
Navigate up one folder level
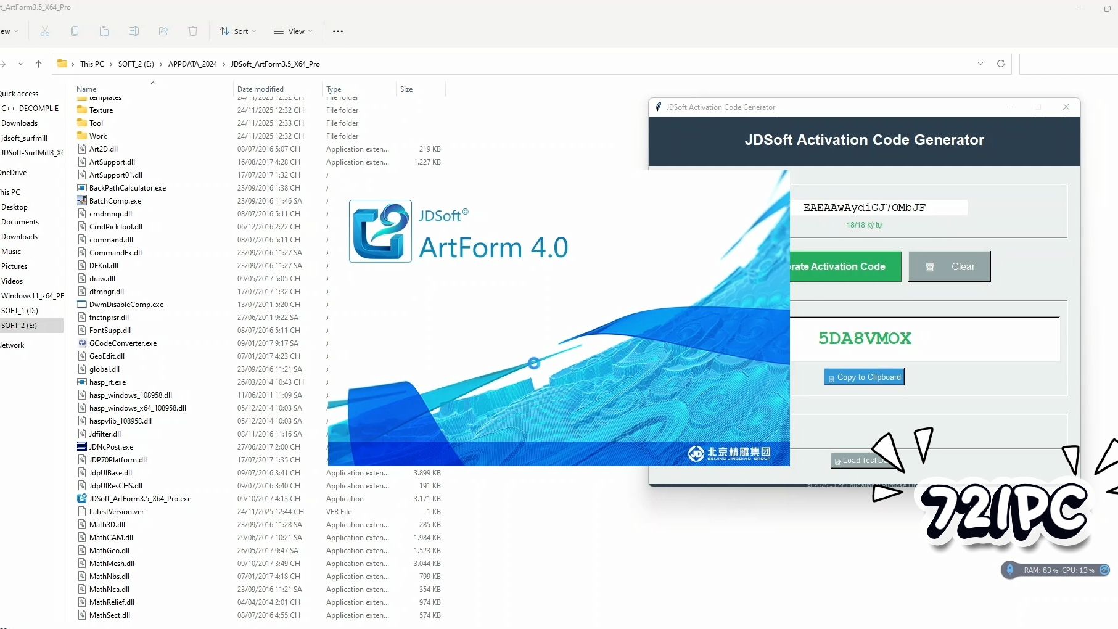pyautogui.click(x=39, y=64)
